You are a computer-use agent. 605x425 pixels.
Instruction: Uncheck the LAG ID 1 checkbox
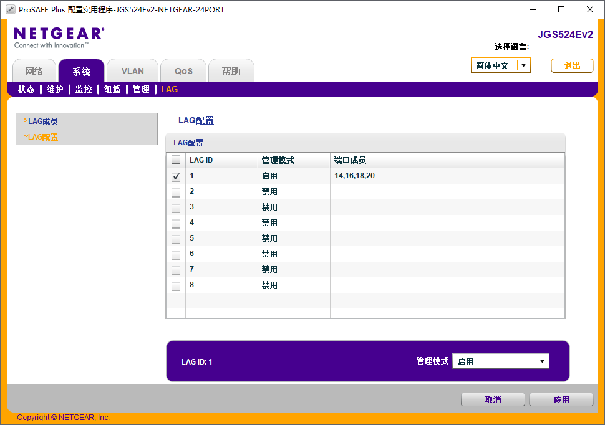pos(176,176)
